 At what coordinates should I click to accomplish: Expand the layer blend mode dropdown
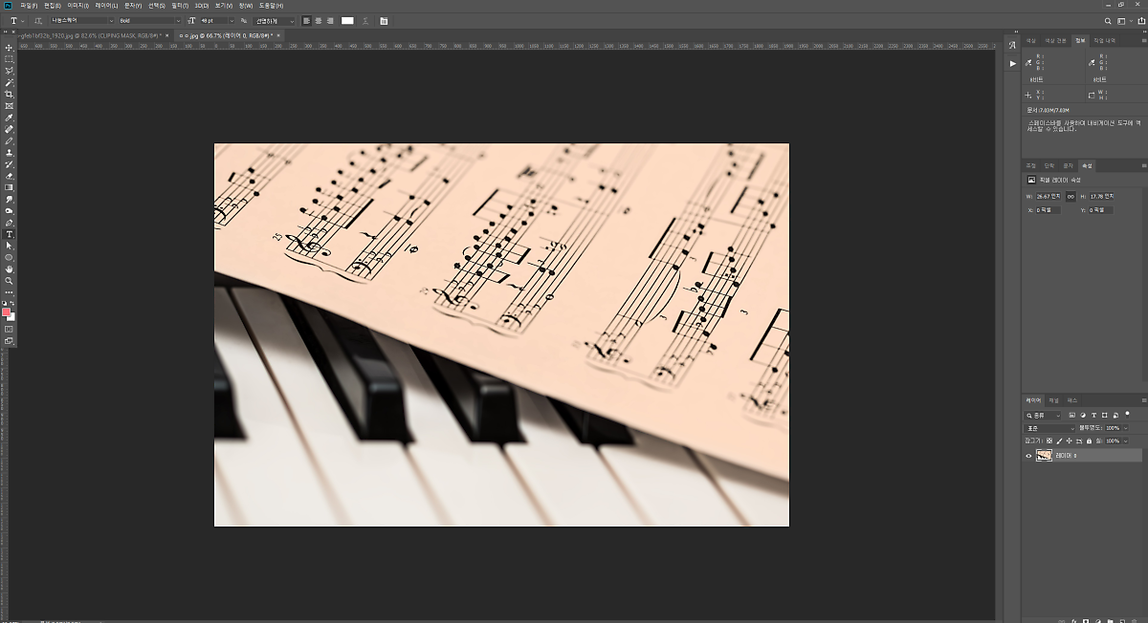[1048, 428]
